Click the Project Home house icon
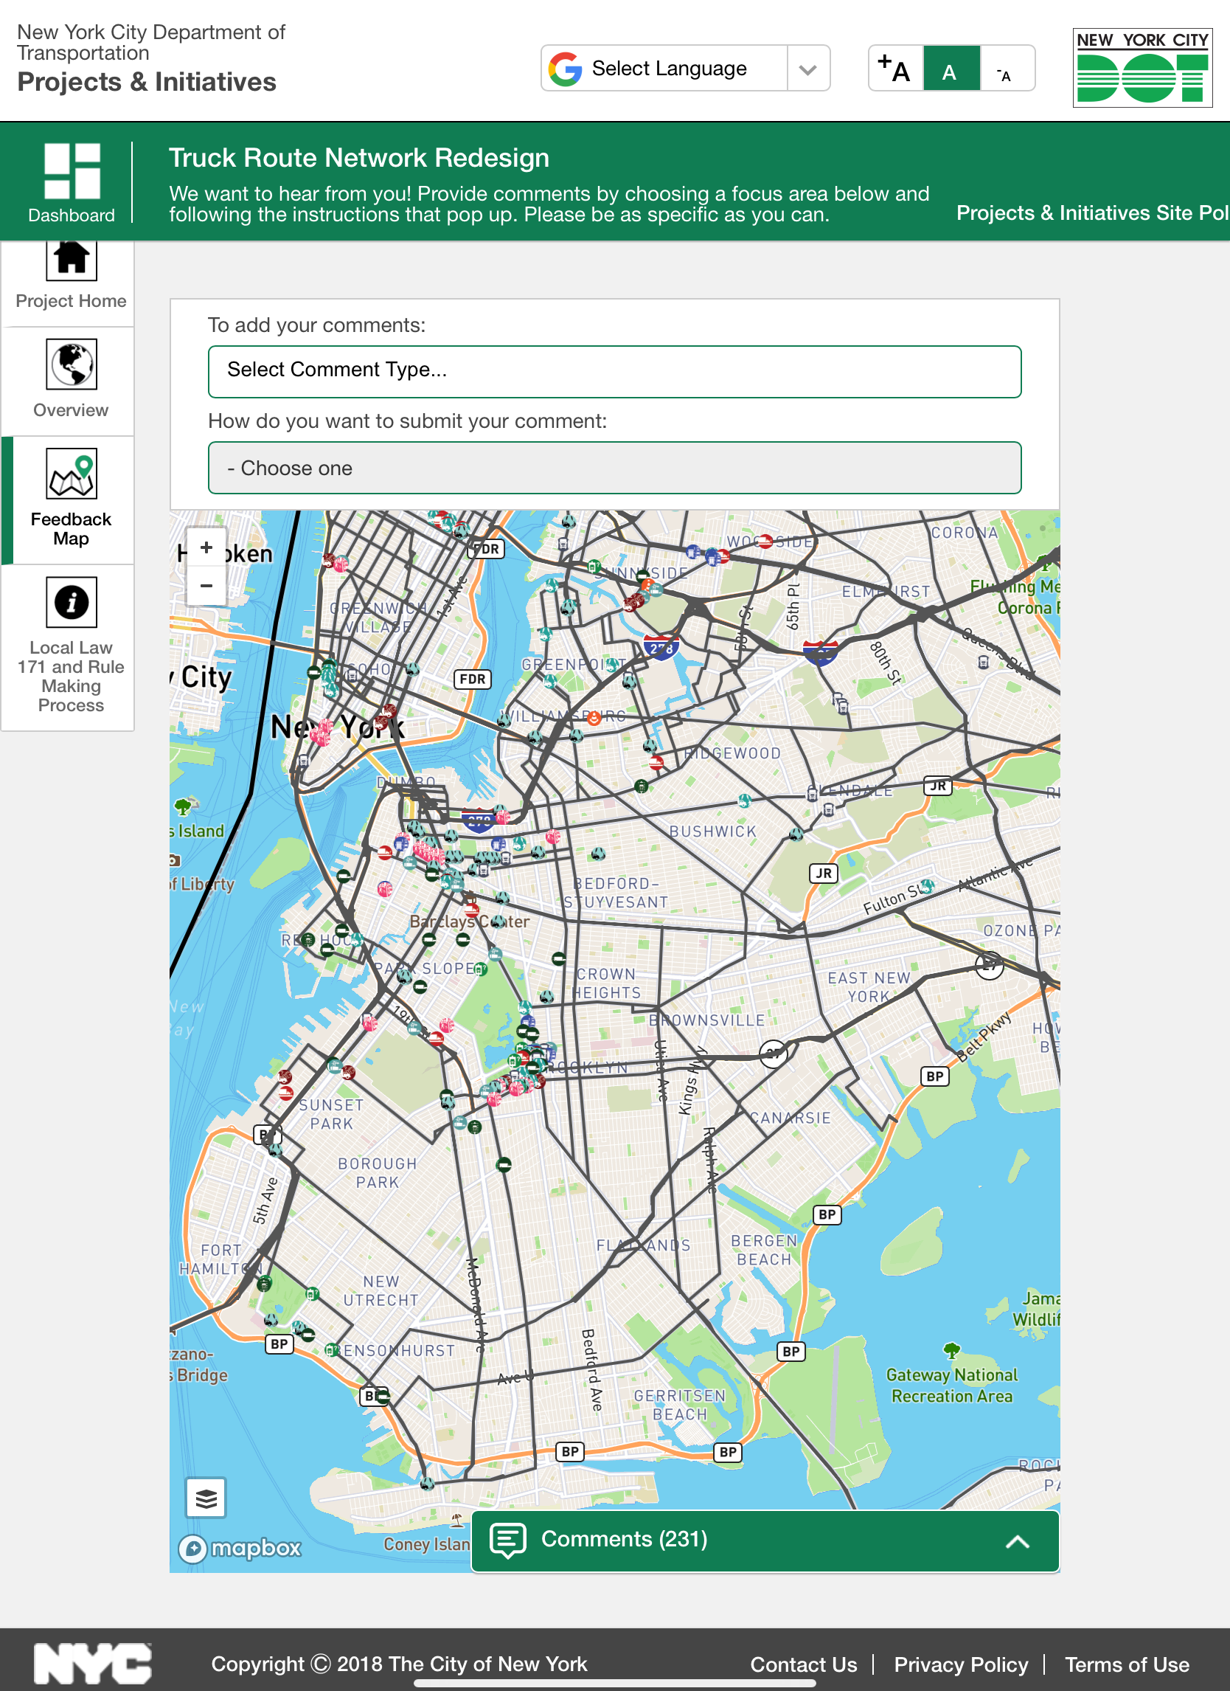The width and height of the screenshot is (1230, 1691). coord(72,260)
